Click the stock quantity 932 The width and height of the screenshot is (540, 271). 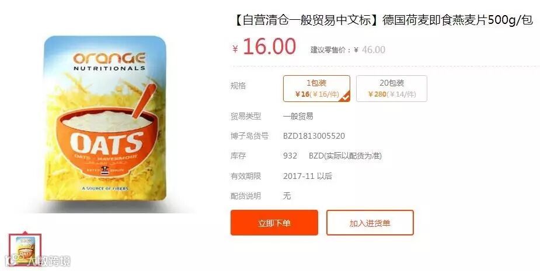click(290, 156)
